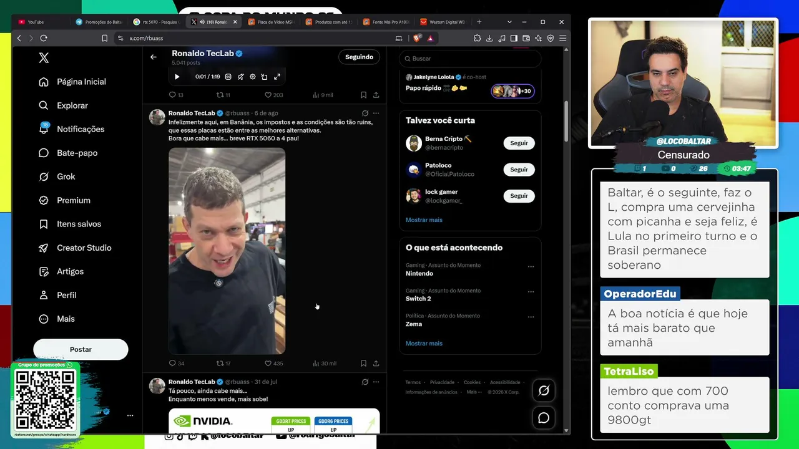
Task: Toggle picture-in-picture on the video
Action: point(264,77)
